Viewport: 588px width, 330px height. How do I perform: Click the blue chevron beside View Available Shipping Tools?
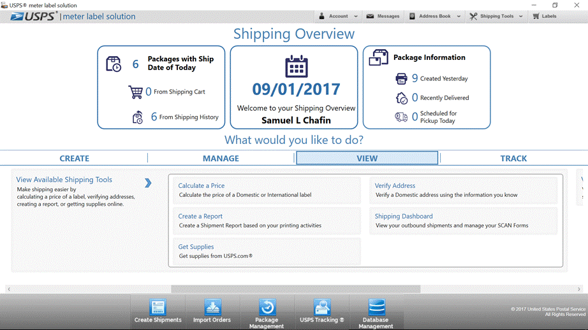click(x=148, y=183)
